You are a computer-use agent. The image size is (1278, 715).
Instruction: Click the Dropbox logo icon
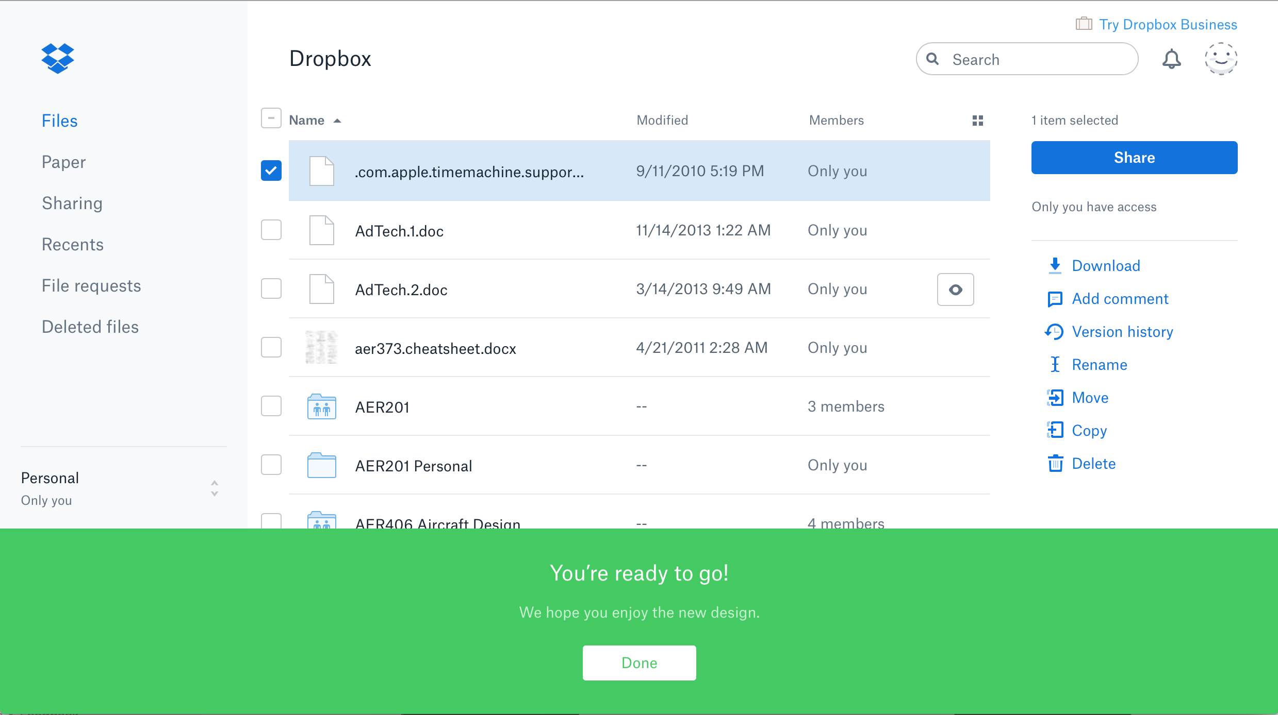(x=58, y=58)
